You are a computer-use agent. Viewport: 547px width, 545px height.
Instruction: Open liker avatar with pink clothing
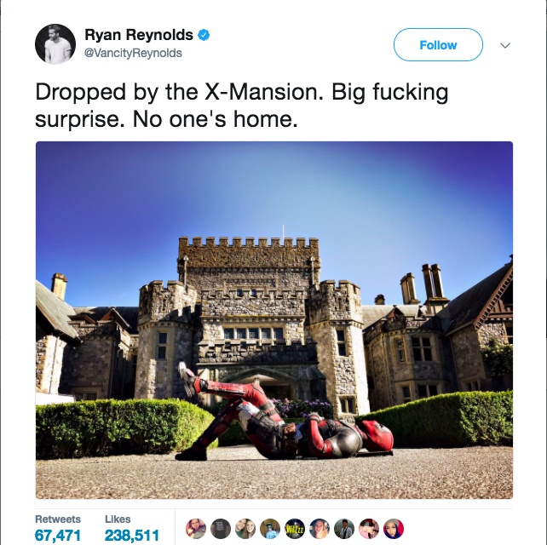coord(369,529)
